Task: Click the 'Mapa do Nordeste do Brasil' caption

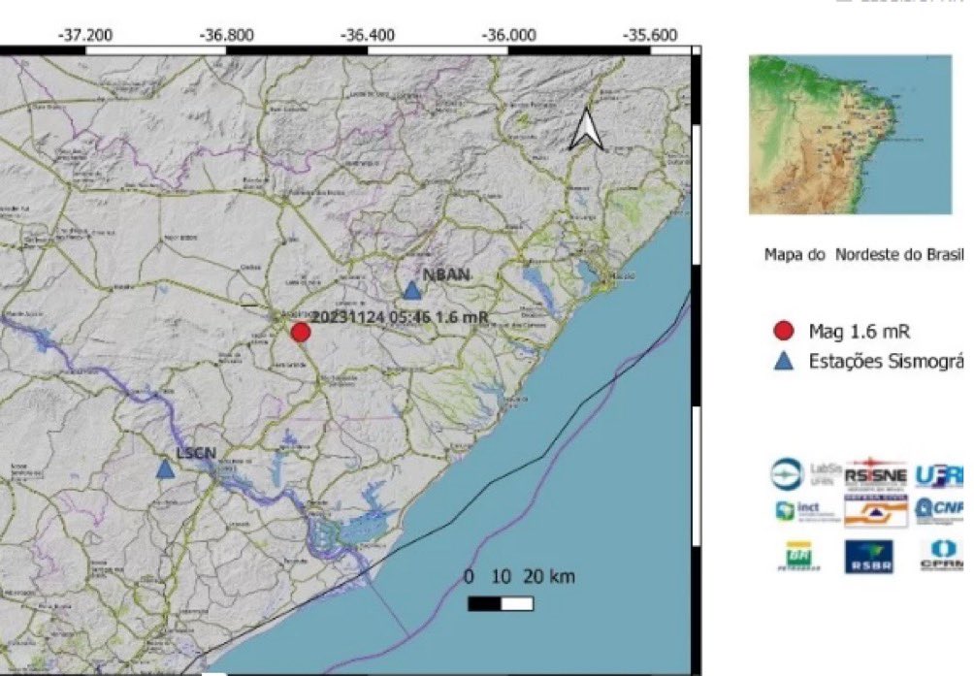Action: tap(864, 254)
